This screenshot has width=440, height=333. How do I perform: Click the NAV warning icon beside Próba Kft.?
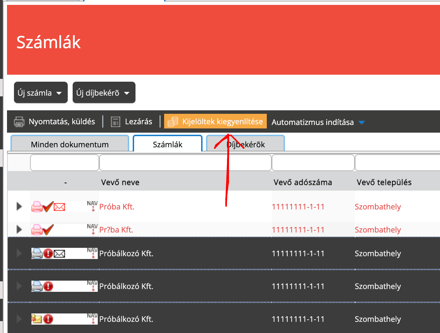click(x=93, y=206)
